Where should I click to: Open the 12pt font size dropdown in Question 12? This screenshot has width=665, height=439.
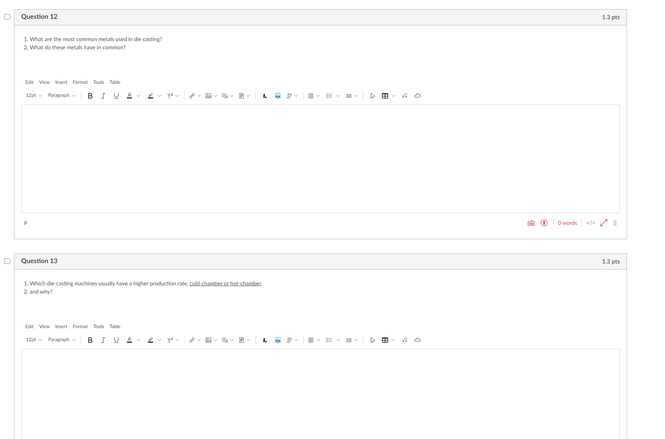[x=34, y=95]
